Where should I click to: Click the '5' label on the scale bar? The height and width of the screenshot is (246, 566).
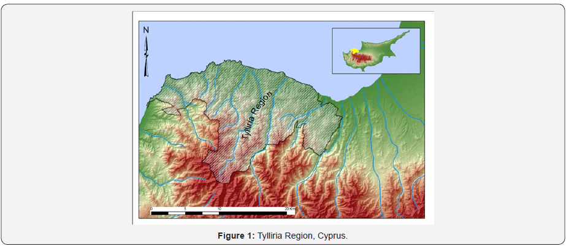click(185, 209)
